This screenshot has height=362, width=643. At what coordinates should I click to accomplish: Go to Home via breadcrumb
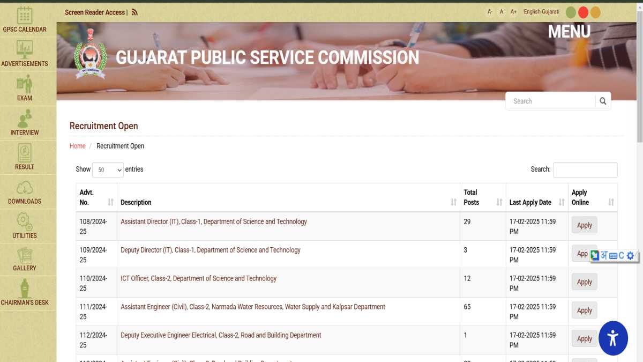[78, 146]
